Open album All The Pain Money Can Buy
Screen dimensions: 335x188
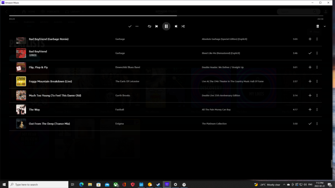[216, 109]
